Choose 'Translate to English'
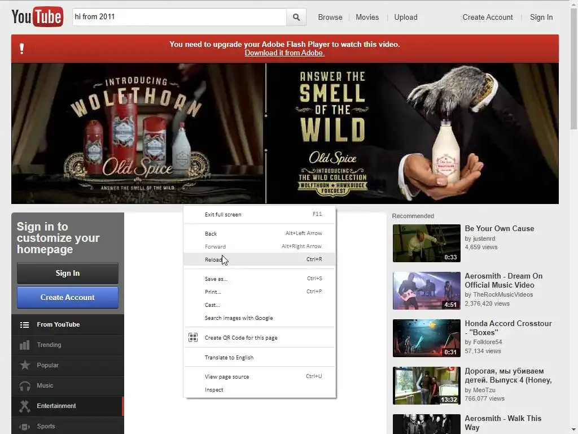Screen dimensions: 578x434 pos(260,357)
